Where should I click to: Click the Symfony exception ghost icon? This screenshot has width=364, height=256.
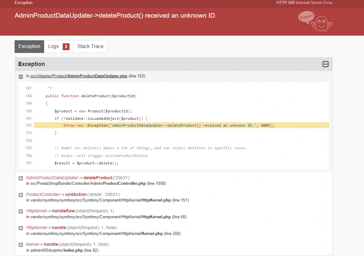click(x=322, y=24)
